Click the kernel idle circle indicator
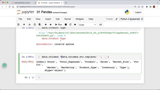 pos(142,19)
